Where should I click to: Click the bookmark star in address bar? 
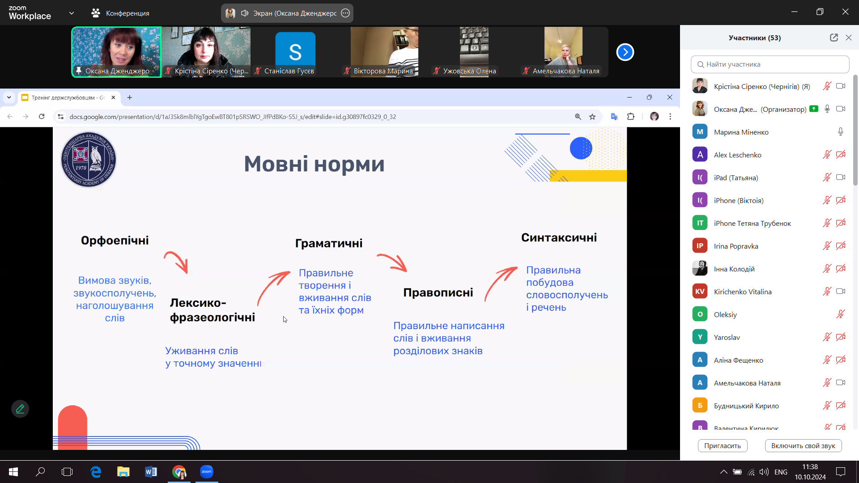point(592,117)
